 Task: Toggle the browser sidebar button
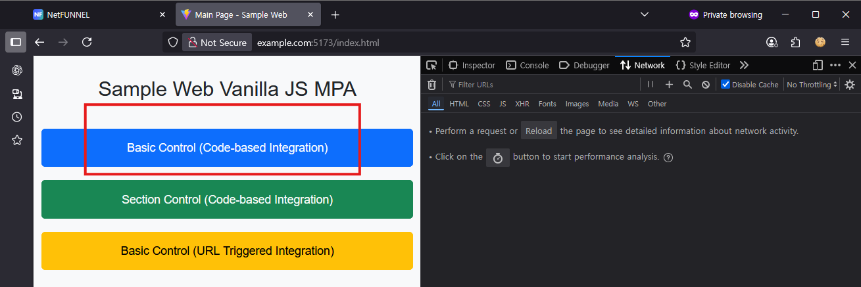tap(16, 42)
